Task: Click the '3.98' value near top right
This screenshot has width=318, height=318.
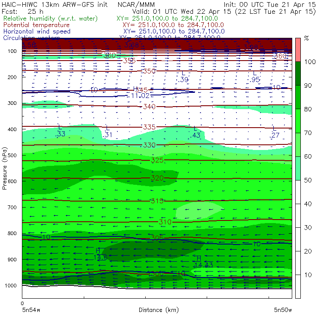Action: pyautogui.click(x=251, y=47)
